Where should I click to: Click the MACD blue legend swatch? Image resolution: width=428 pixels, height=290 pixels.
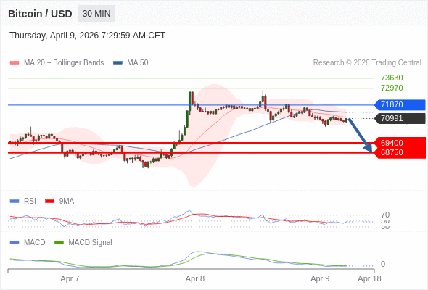tap(15, 243)
